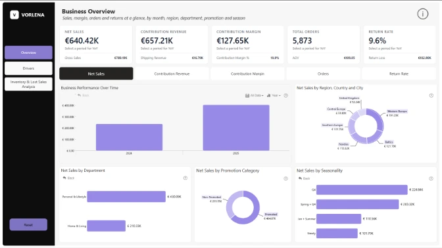Open the Overview page in sidebar
Screen dimensions: 442x248
28,52
